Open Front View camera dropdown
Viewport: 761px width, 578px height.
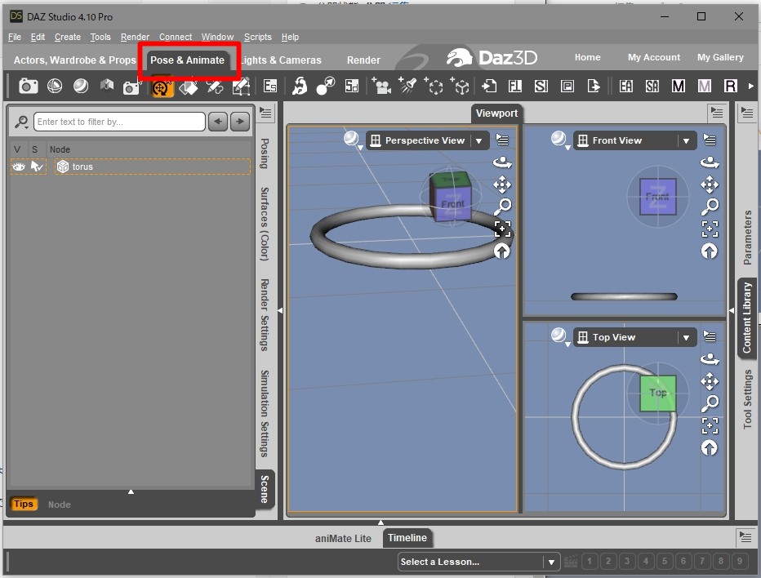686,140
